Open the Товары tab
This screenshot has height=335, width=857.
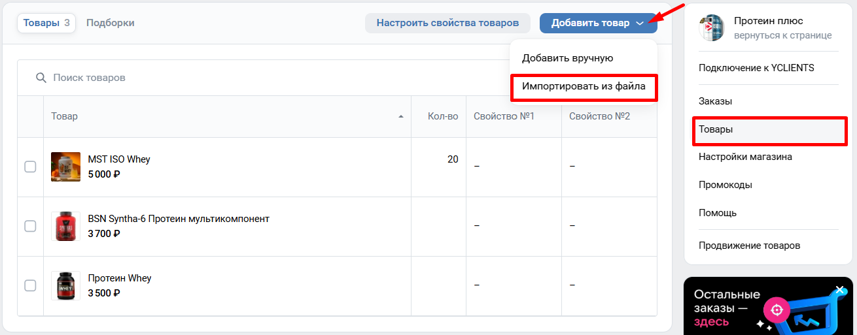[x=46, y=23]
